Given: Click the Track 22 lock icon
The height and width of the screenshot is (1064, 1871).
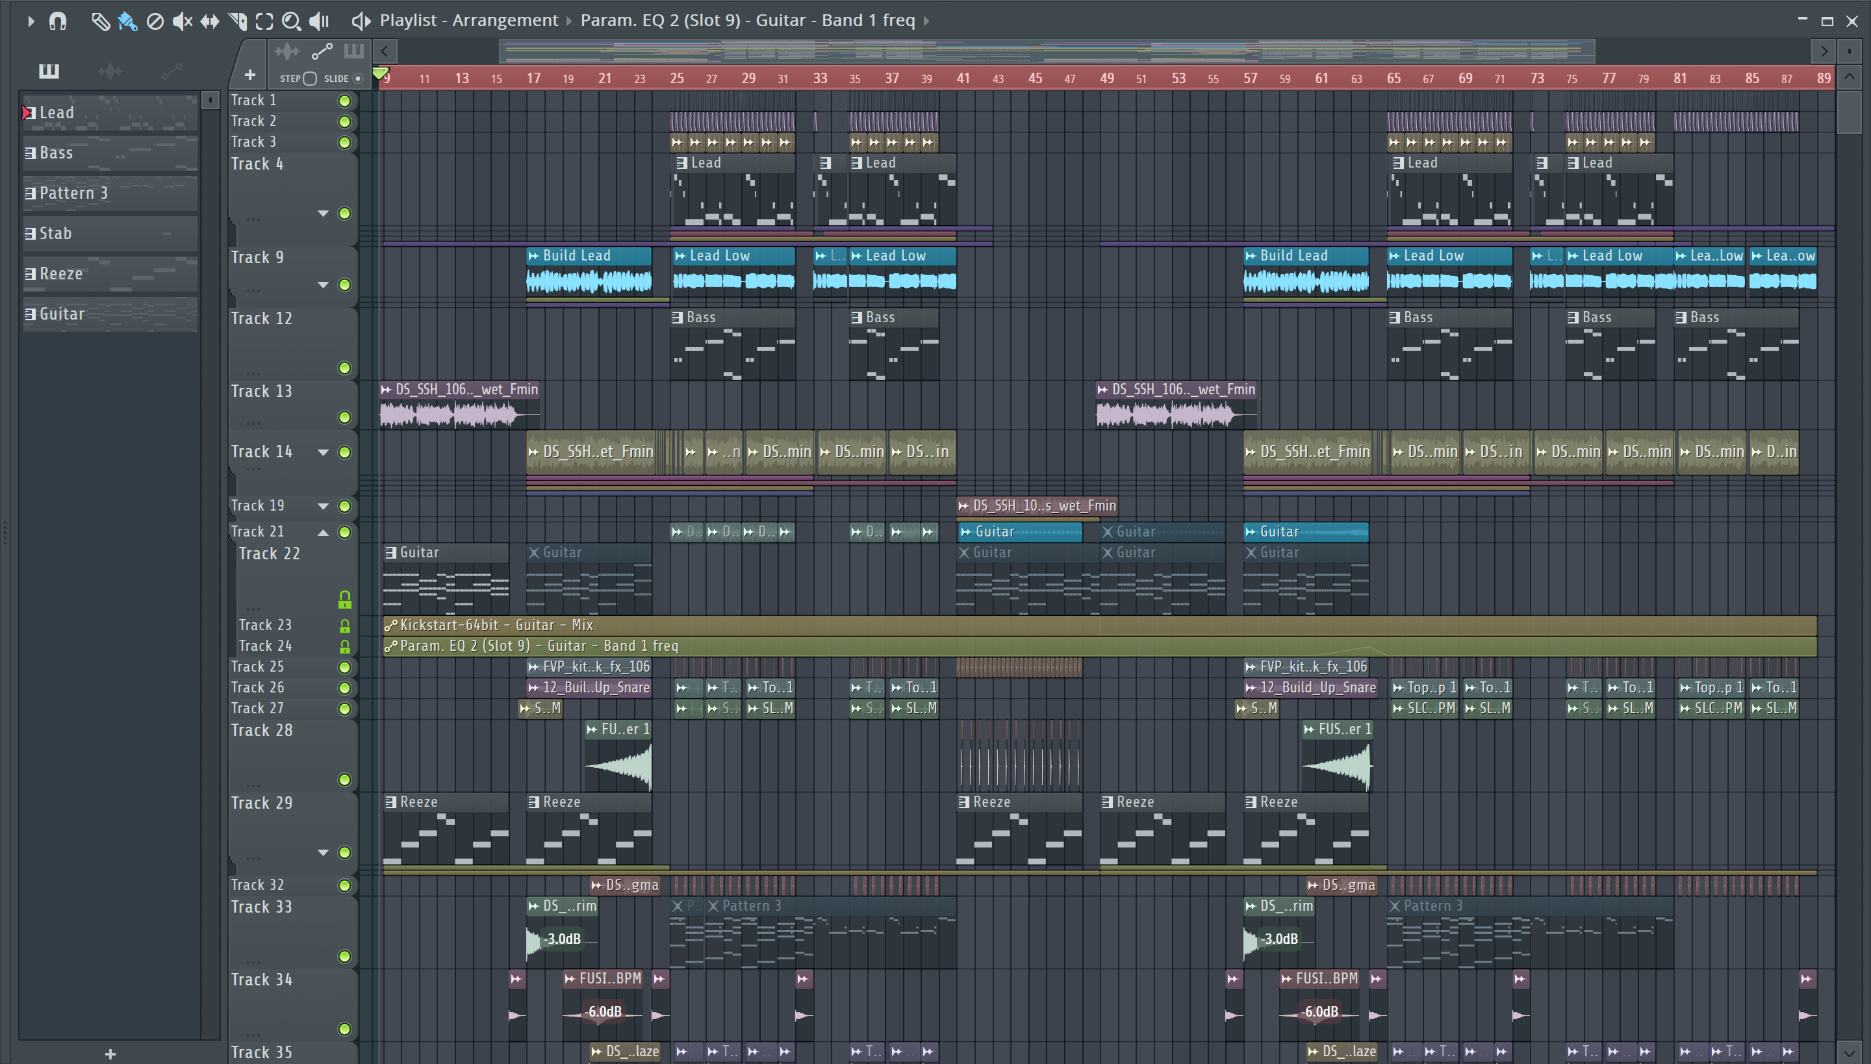Looking at the screenshot, I should click(345, 600).
